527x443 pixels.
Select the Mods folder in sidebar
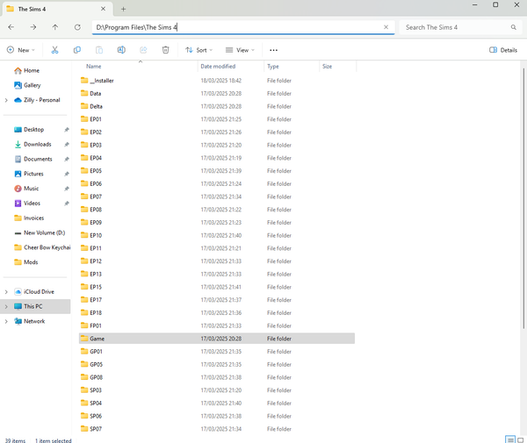tap(25, 262)
